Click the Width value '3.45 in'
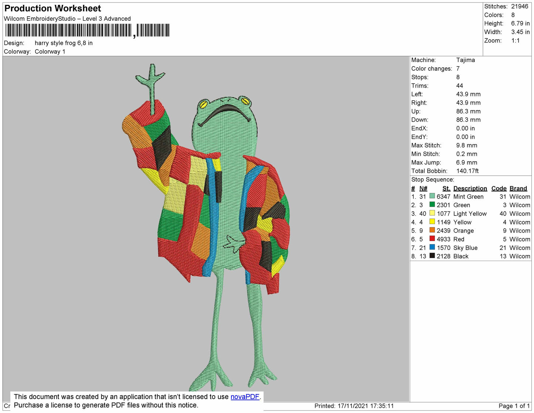The image size is (534, 413). click(x=520, y=32)
